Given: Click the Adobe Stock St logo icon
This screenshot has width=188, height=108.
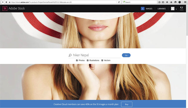Looking at the screenshot, I should tap(5, 9).
